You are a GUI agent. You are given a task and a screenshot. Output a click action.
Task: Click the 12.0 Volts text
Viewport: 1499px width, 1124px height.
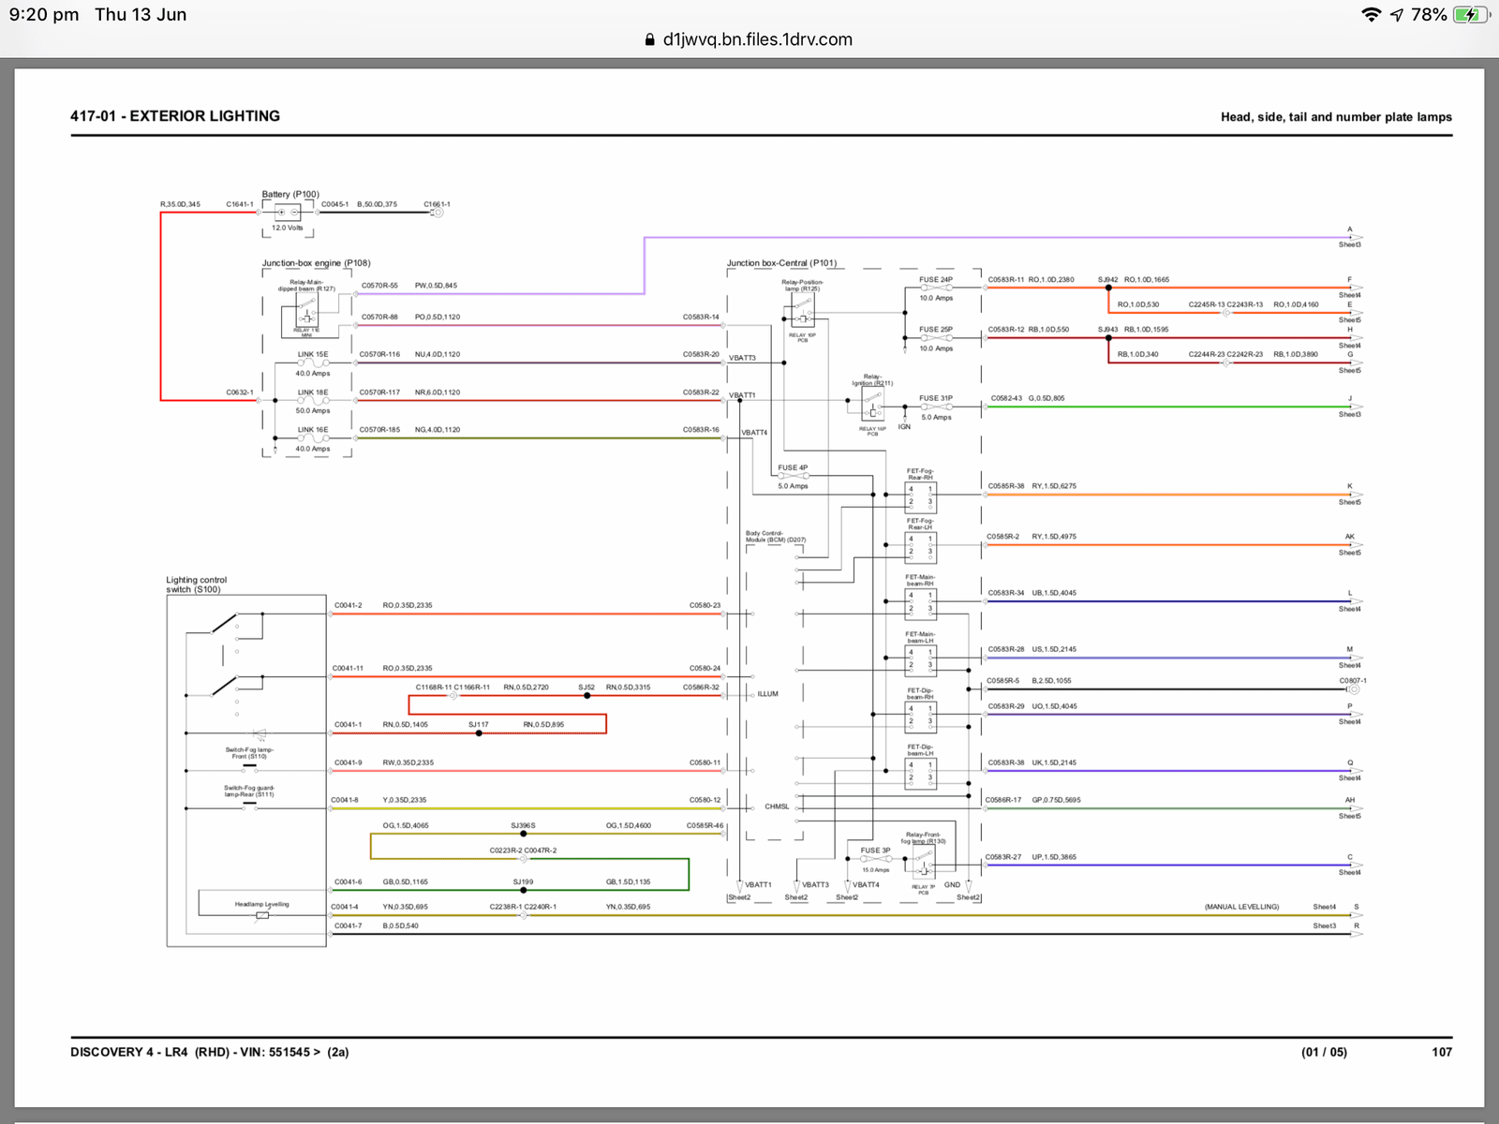[288, 228]
